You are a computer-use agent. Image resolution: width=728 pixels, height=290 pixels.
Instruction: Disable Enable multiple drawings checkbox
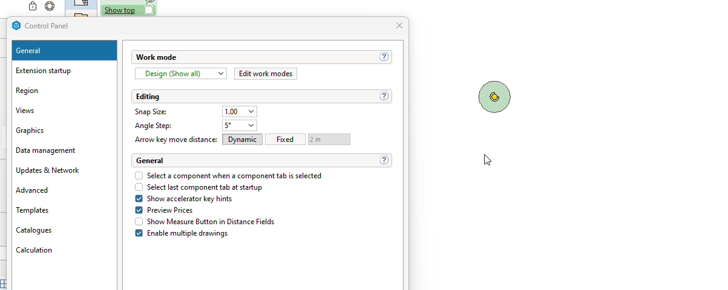(x=139, y=233)
